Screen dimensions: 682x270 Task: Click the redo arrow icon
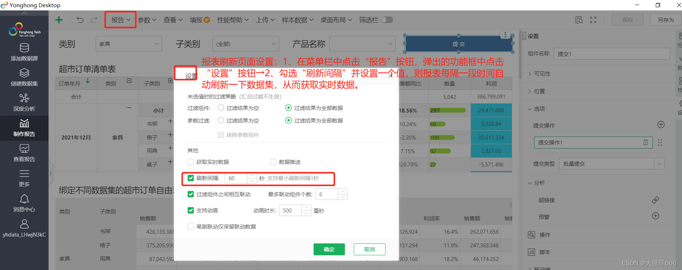[x=94, y=20]
